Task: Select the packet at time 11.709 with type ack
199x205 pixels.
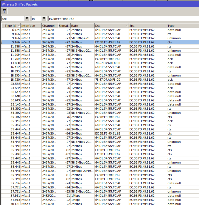Action: coord(100,59)
